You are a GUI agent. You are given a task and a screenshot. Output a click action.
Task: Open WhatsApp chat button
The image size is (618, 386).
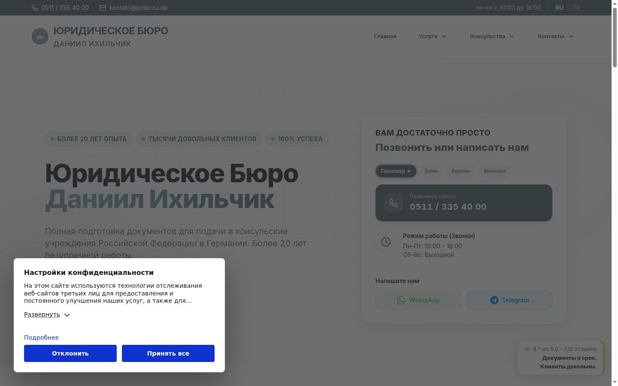tap(418, 300)
